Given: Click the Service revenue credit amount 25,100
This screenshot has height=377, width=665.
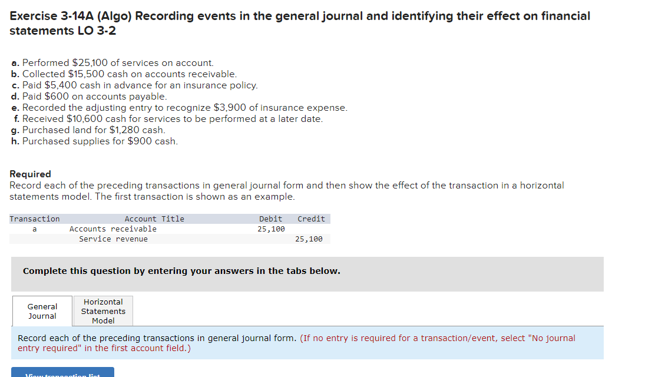Looking at the screenshot, I should 309,239.
